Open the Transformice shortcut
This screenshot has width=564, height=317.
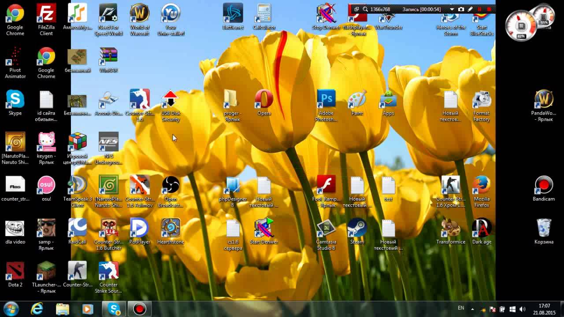[x=451, y=231]
